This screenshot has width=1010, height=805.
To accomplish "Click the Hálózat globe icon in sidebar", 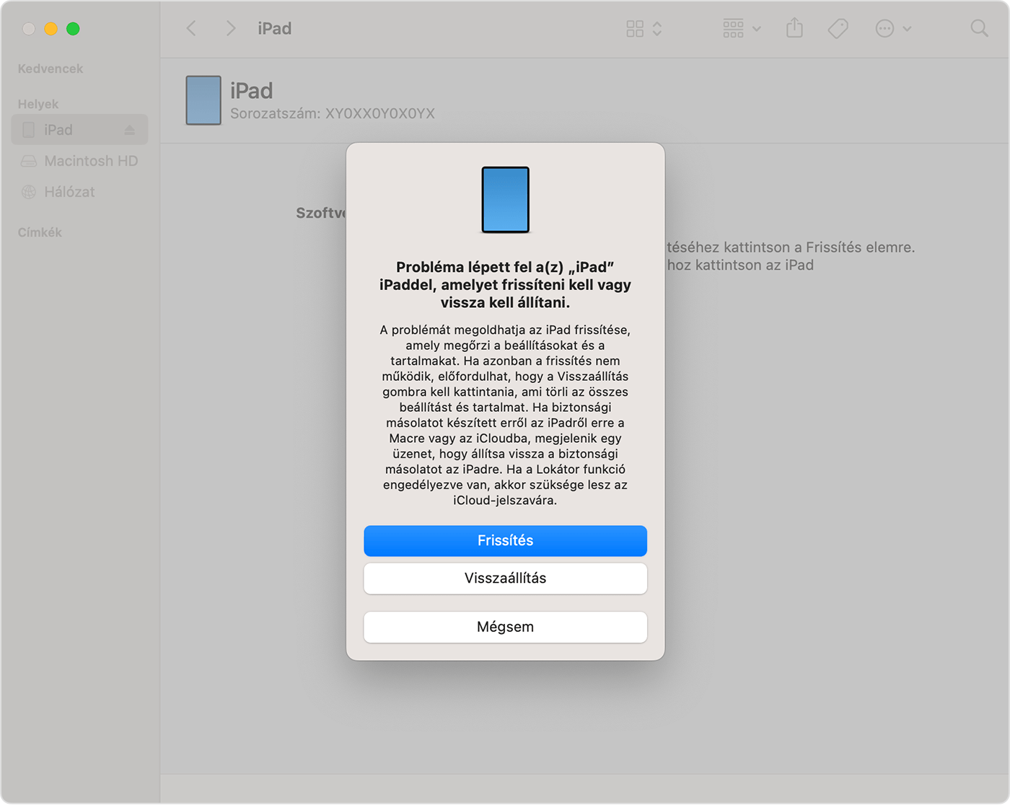I will point(29,192).
